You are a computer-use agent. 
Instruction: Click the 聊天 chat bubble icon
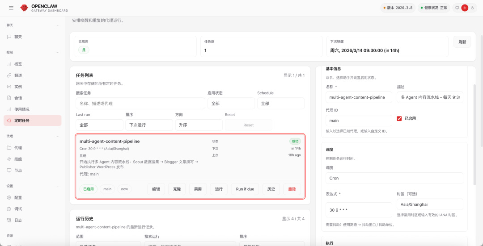pyautogui.click(x=9, y=37)
